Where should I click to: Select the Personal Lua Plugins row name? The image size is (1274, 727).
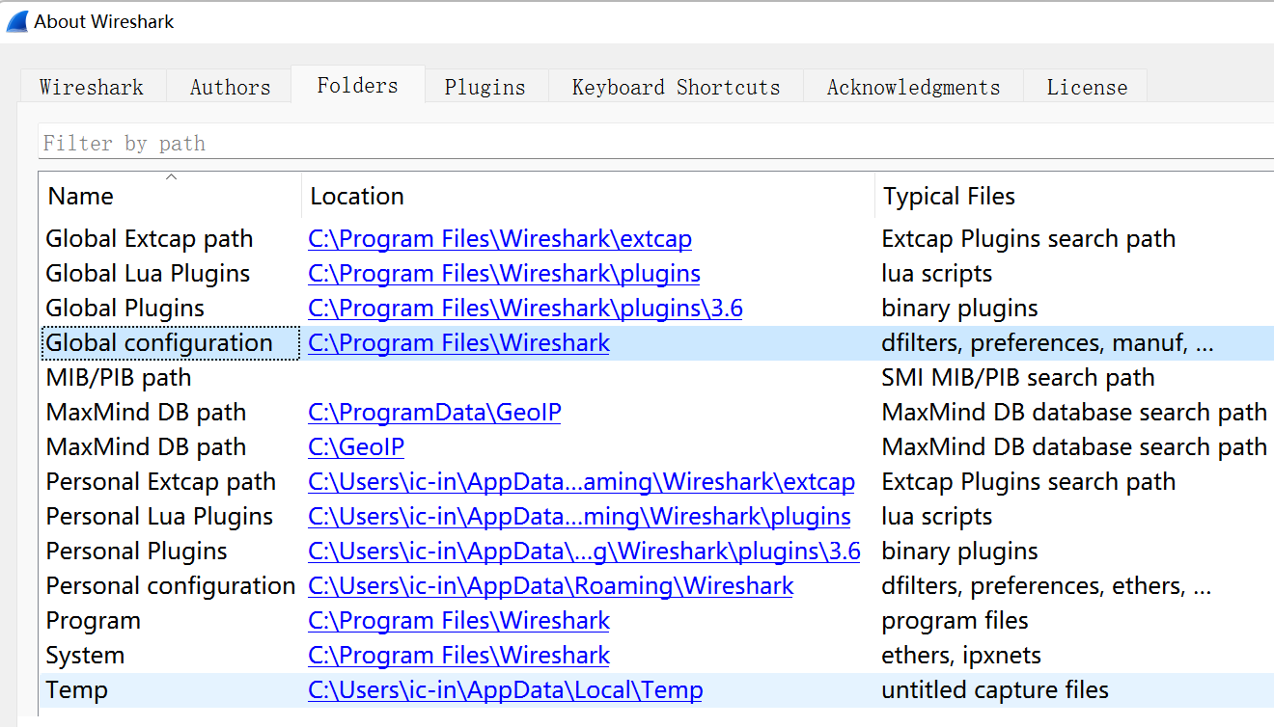point(159,517)
